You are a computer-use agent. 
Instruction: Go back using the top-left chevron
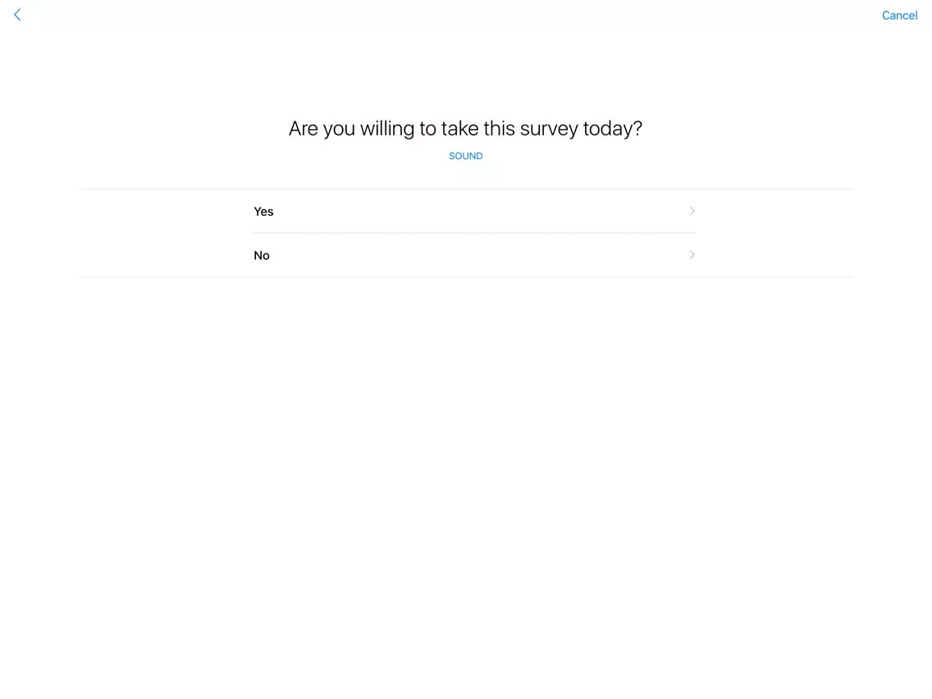coord(17,15)
